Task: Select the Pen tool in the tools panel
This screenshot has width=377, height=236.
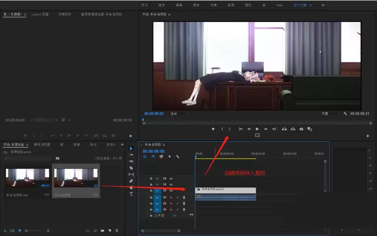Action: pos(131,181)
